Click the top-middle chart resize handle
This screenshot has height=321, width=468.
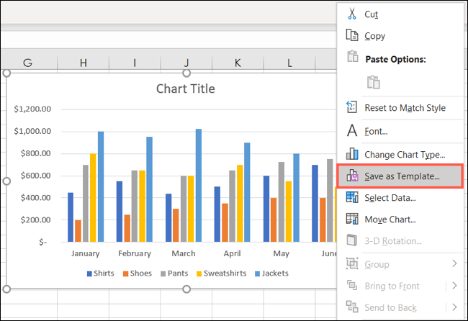[x=186, y=73]
